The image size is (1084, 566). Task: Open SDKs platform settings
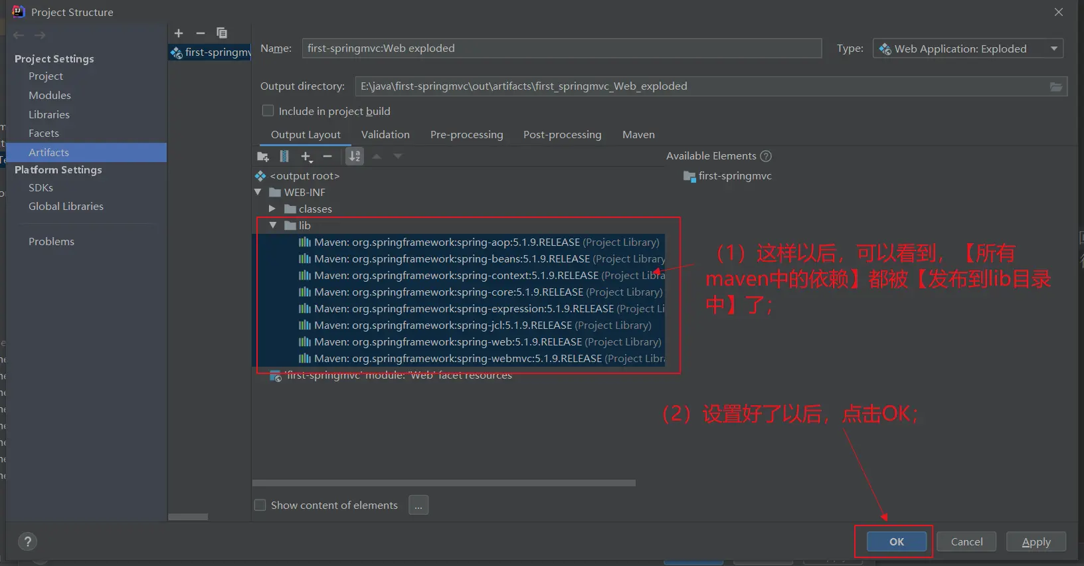41,188
